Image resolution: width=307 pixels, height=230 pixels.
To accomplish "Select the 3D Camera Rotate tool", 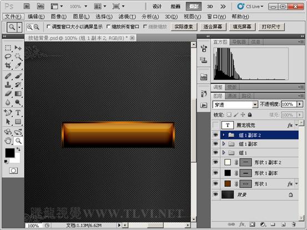I will 18,132.
